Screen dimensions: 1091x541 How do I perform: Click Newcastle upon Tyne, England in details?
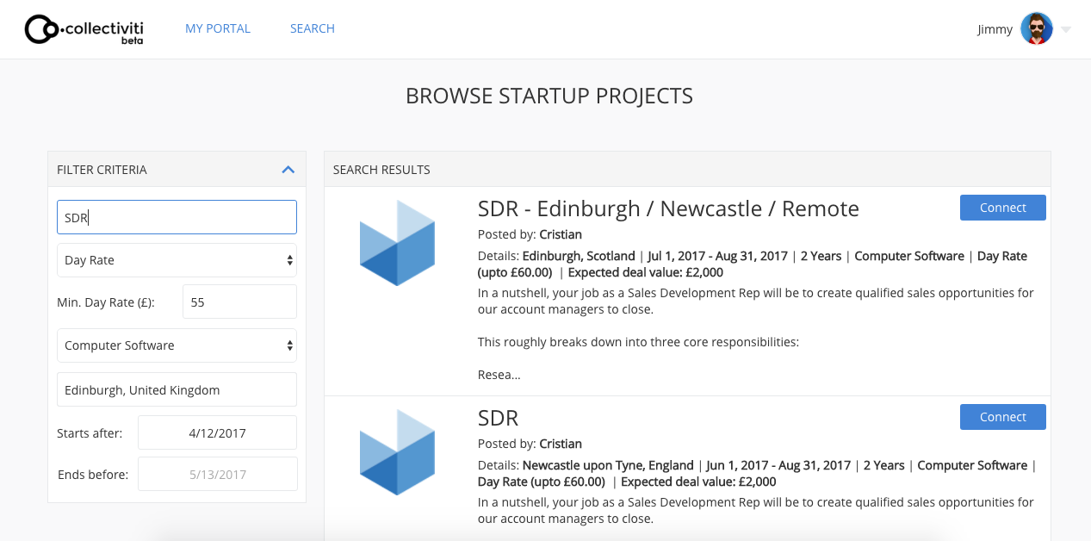click(609, 465)
